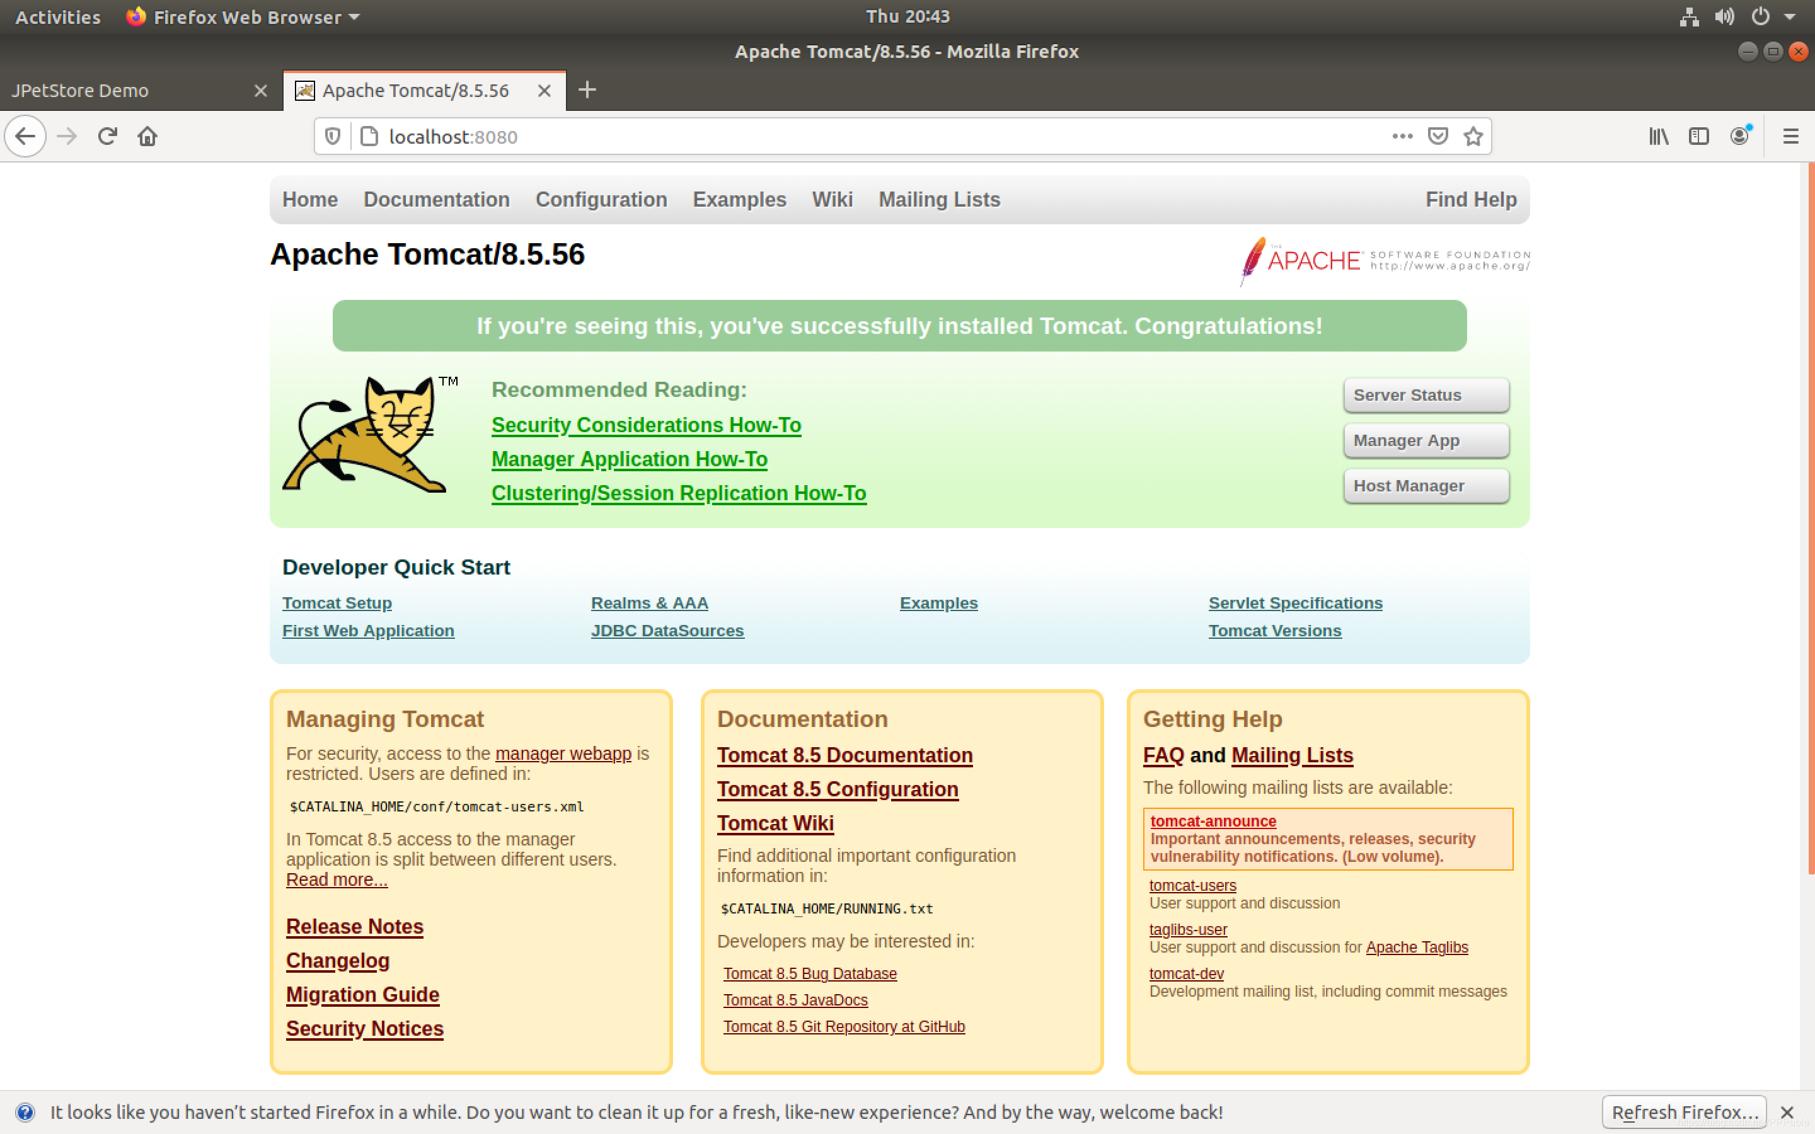Open the Manager App button
Viewport: 1815px width, 1134px height.
tap(1426, 441)
